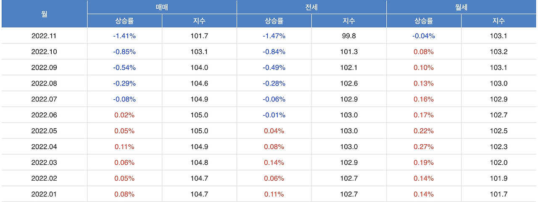Image resolution: width=538 pixels, height=202 pixels.
Task: Select the 전세 header group
Action: (311, 7)
